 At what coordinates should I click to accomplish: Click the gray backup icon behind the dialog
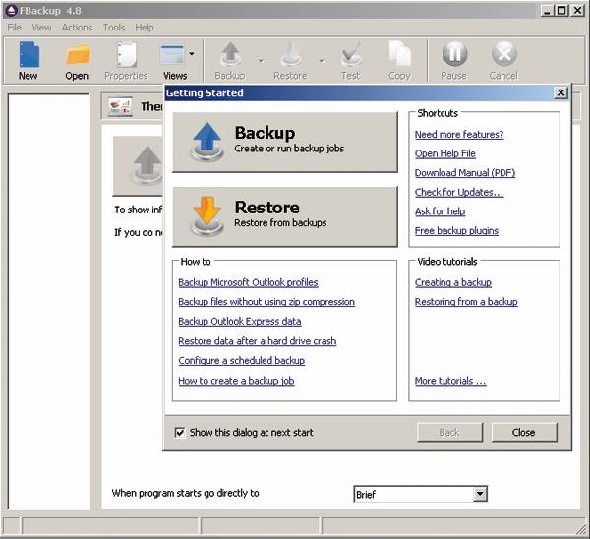[147, 165]
